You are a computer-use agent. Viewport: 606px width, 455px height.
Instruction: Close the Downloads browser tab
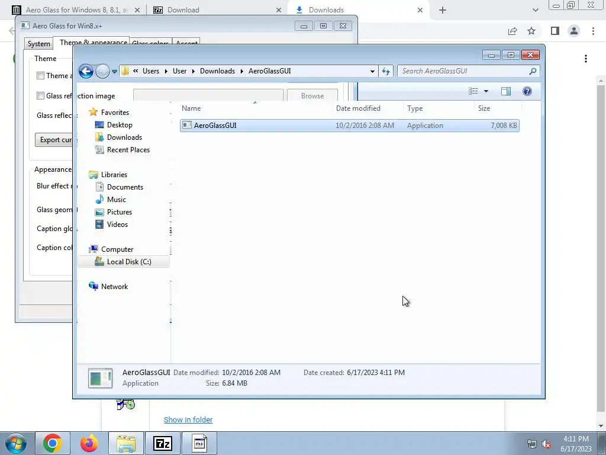[x=420, y=10]
